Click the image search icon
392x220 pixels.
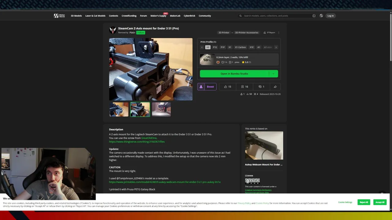[314, 16]
